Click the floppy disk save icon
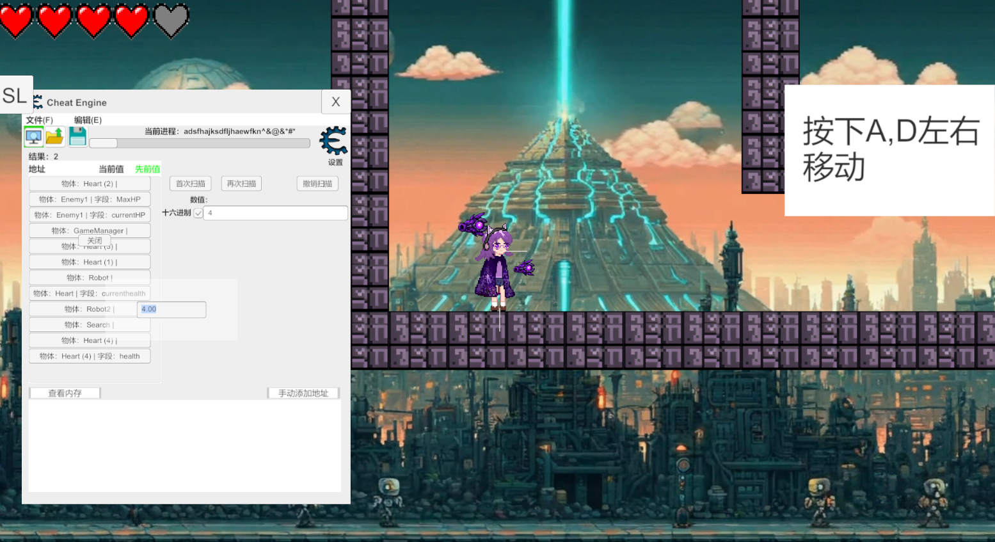 coord(77,136)
